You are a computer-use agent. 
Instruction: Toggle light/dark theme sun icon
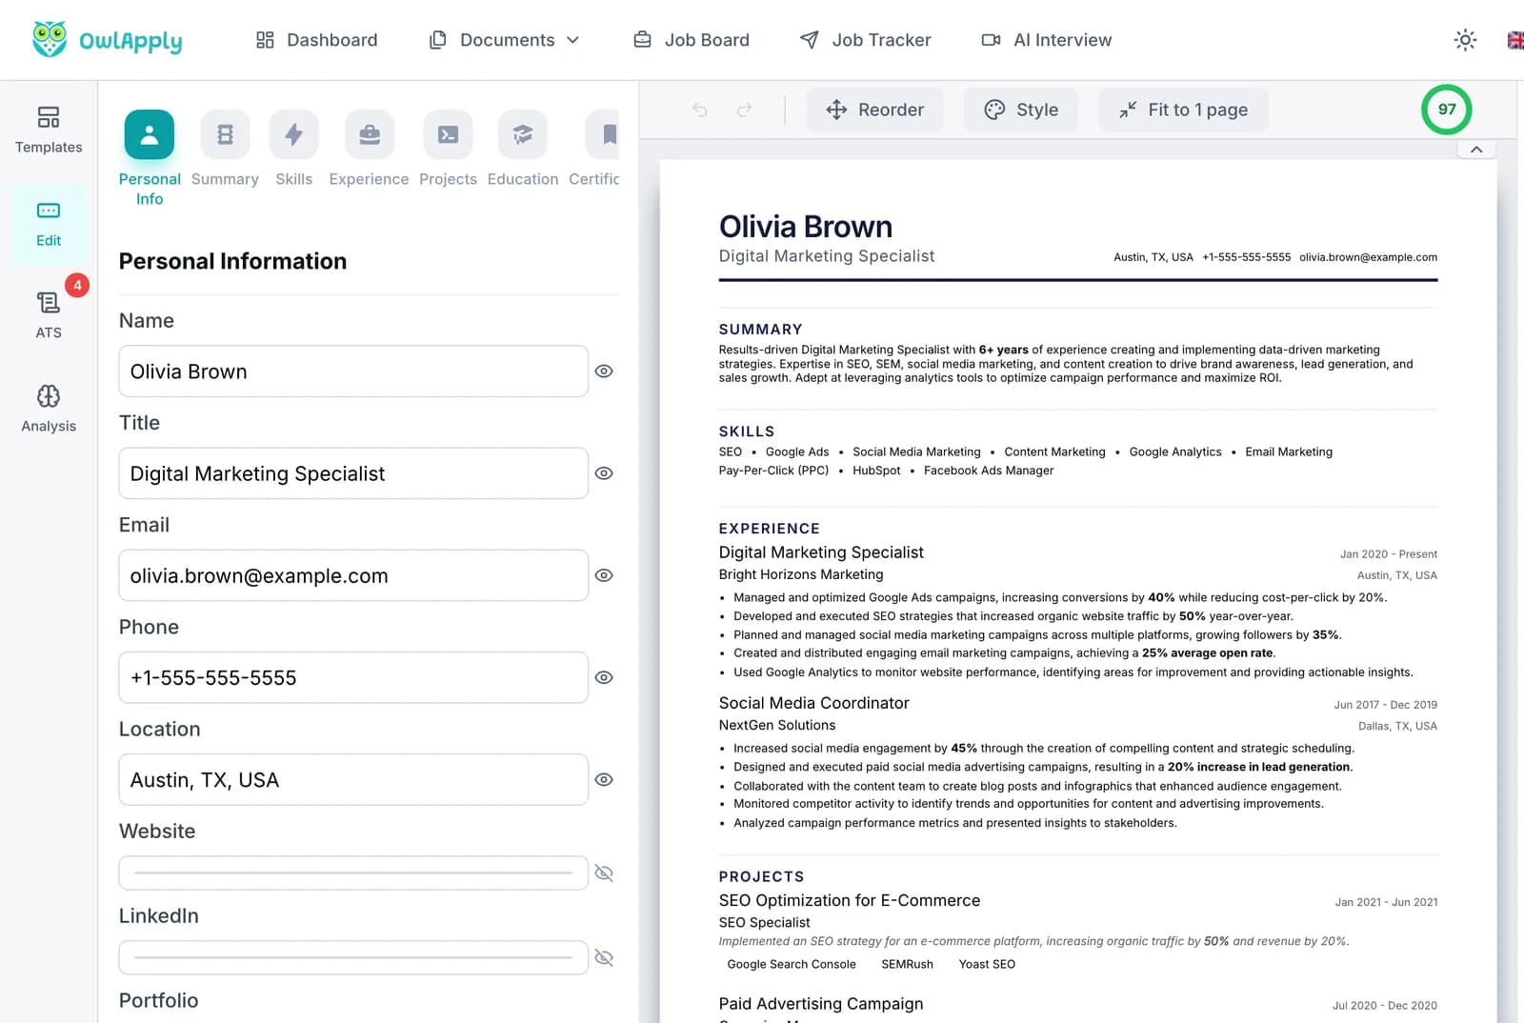coord(1465,40)
